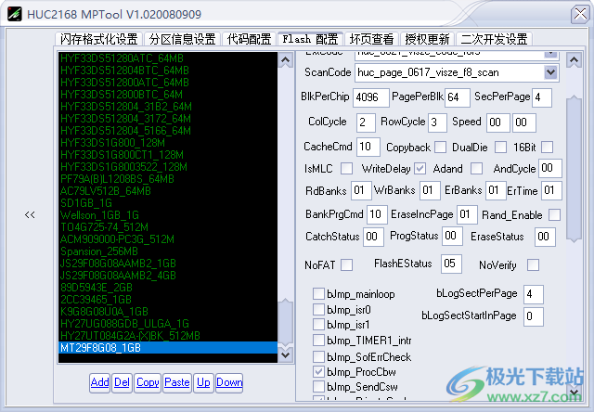Viewport: 594px width, 412px height.
Task: Open the 分区信息设置 tab
Action: point(182,39)
